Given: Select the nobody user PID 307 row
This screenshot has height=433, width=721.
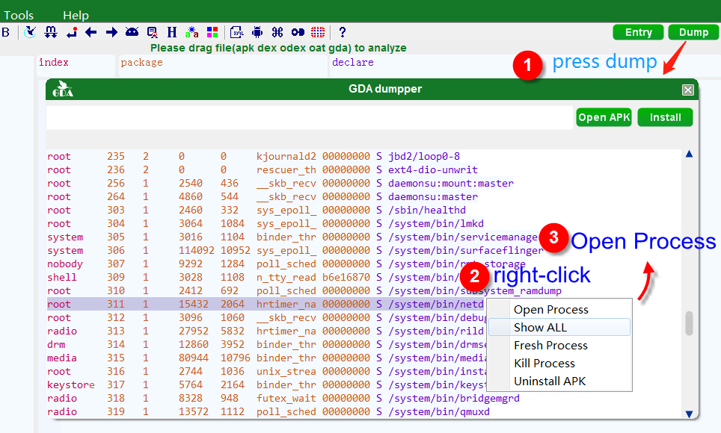Looking at the screenshot, I should click(363, 264).
